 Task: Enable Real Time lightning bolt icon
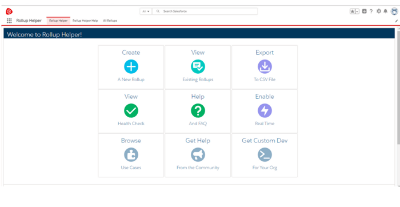click(265, 111)
